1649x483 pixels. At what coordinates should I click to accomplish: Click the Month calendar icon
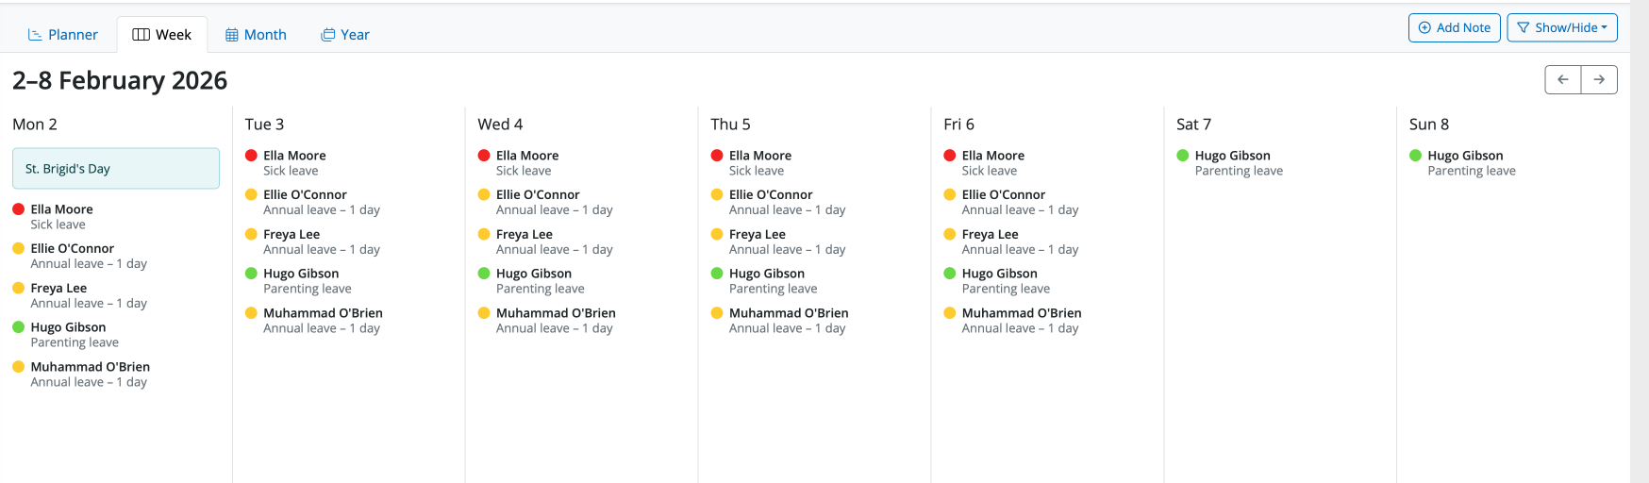click(232, 35)
